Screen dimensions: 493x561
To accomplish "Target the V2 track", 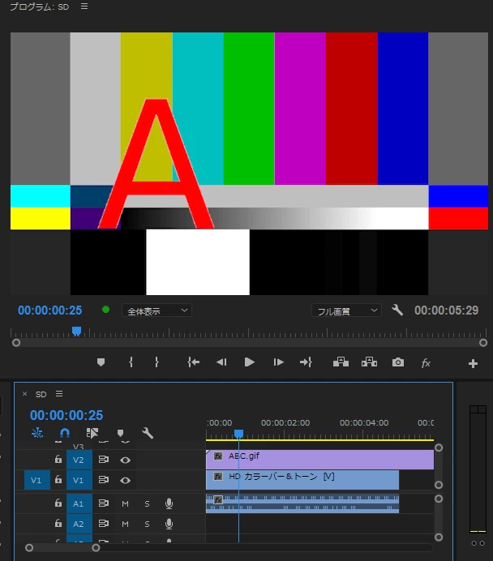I will (79, 460).
